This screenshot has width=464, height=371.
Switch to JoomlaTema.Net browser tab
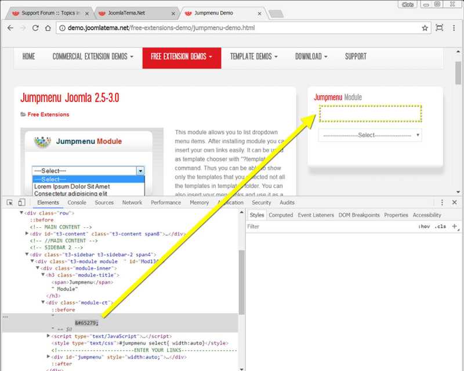(x=137, y=13)
